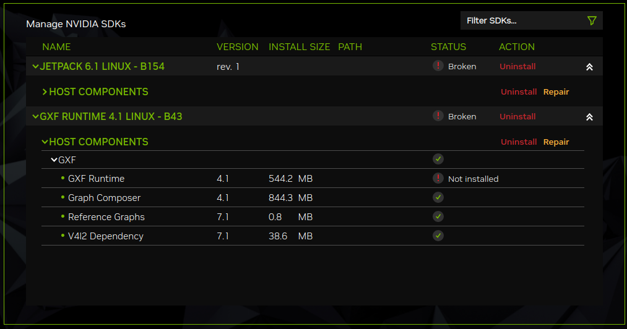
Task: Click the INSTALL SIZE column header
Action: [x=299, y=47]
